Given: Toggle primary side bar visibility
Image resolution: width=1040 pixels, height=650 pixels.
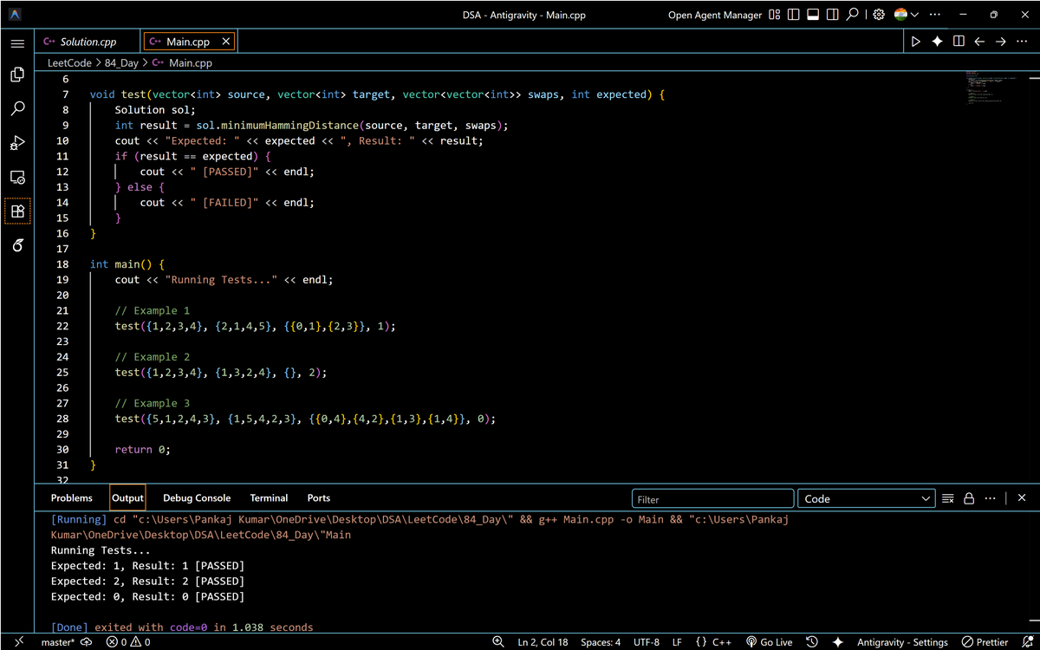Looking at the screenshot, I should click(794, 15).
